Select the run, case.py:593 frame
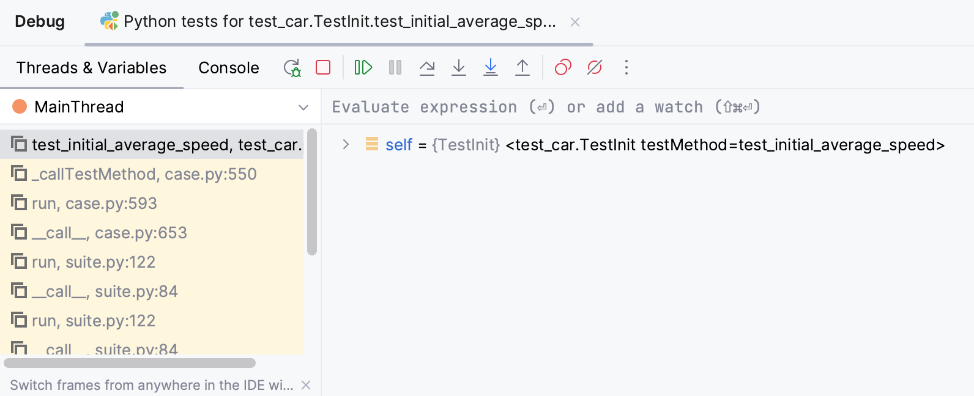 95,203
